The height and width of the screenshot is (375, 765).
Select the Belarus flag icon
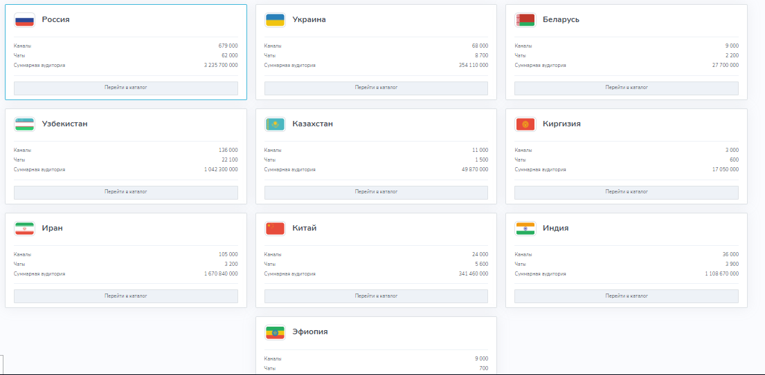[525, 21]
